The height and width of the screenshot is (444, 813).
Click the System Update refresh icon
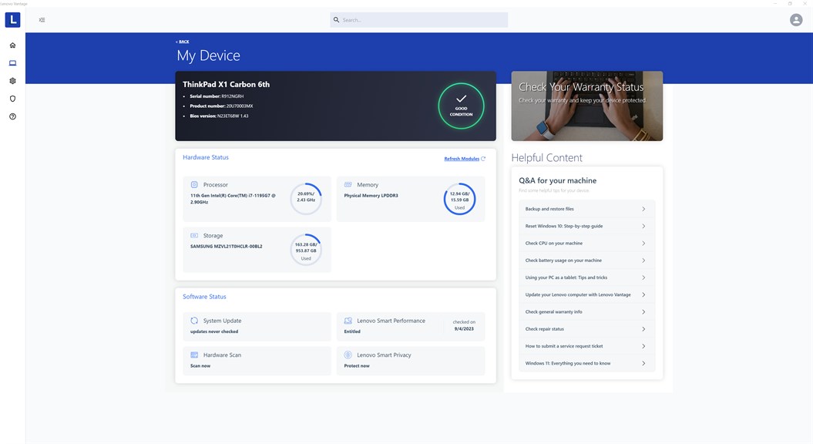[194, 321]
